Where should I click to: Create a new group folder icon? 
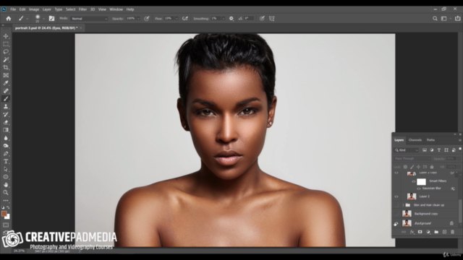click(x=436, y=232)
